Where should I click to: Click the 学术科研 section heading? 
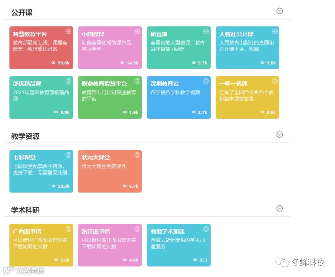(25, 210)
